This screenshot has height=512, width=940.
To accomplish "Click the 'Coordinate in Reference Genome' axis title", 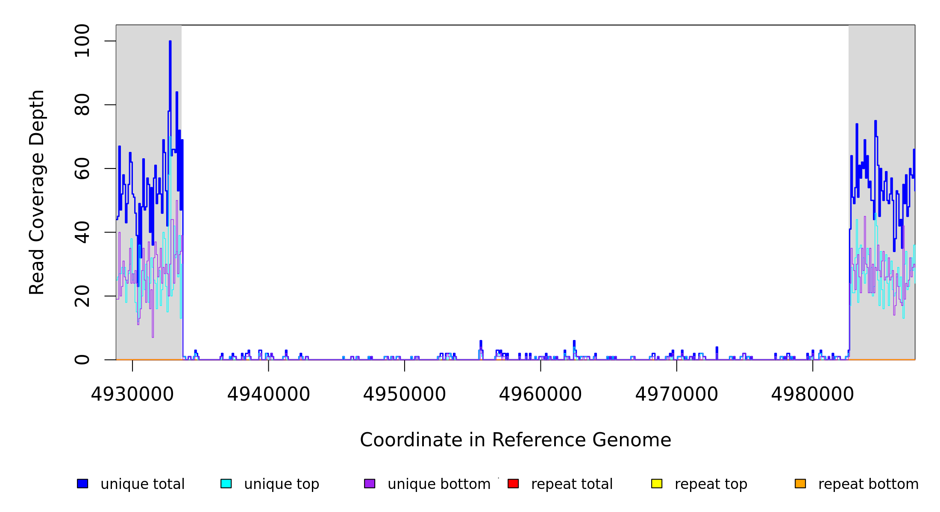I will tap(515, 440).
